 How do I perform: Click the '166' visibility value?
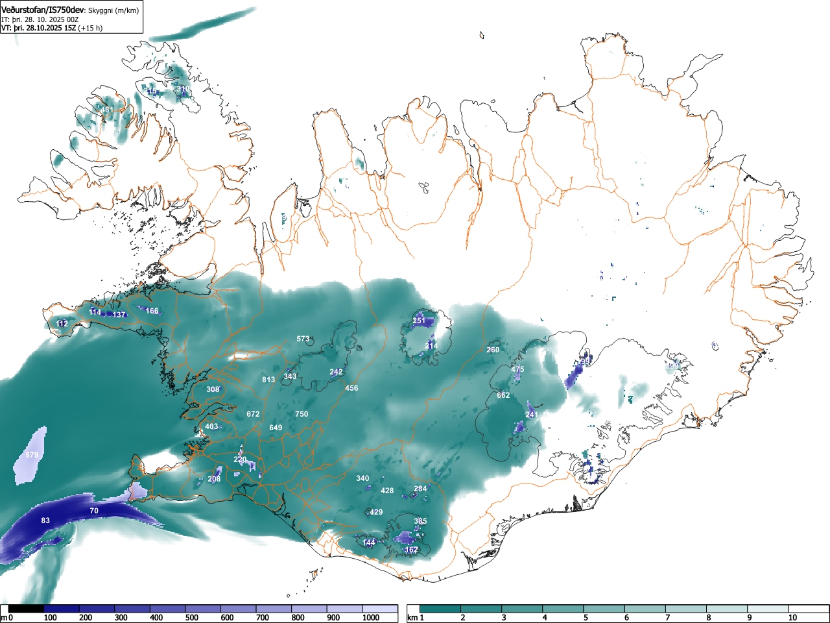click(152, 311)
